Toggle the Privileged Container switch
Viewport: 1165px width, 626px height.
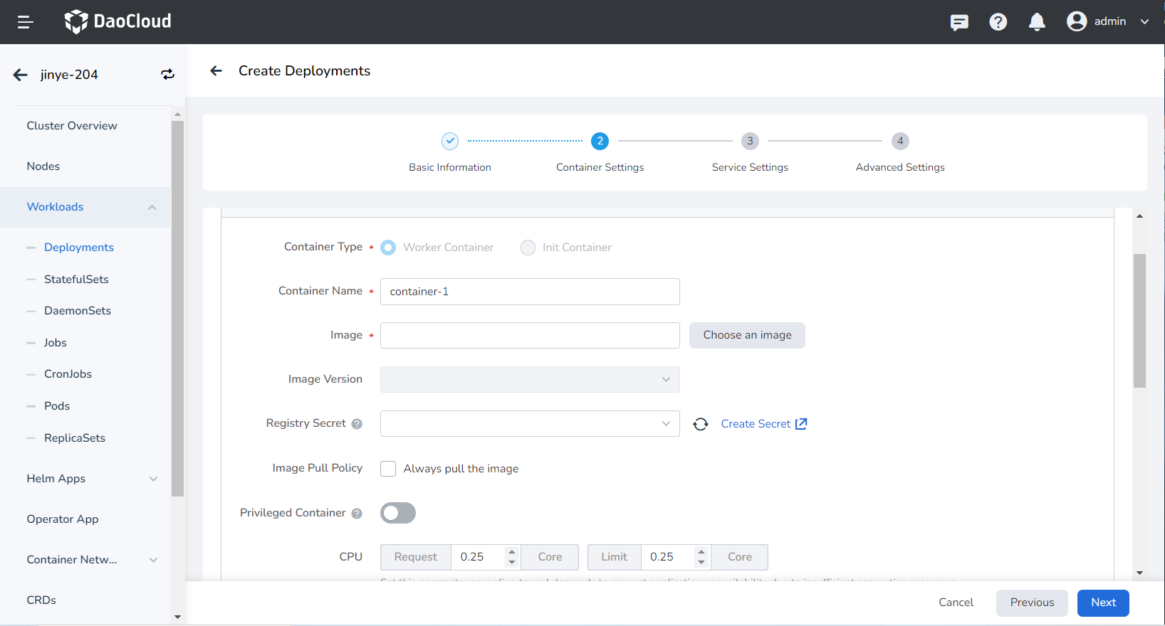[x=398, y=513]
